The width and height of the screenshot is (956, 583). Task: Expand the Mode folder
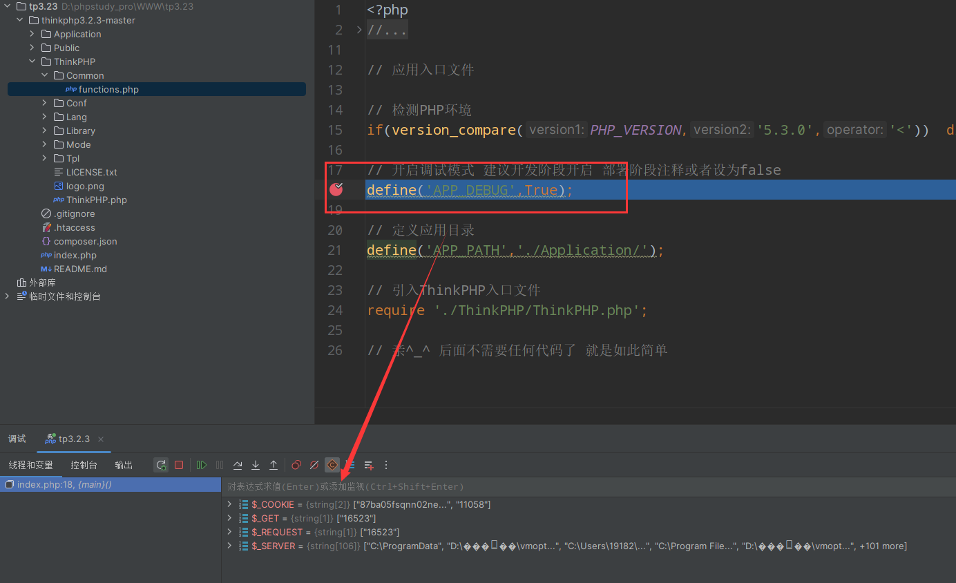click(x=44, y=144)
